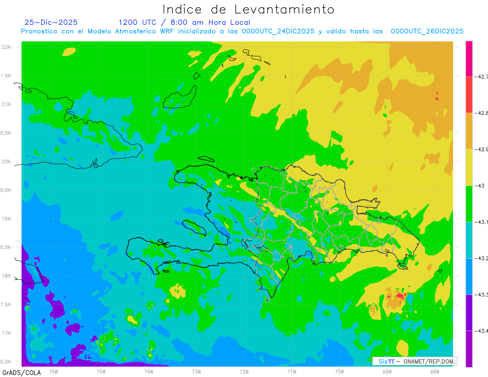Click the "74W" longitude label
The image size is (488, 377).
point(149,371)
